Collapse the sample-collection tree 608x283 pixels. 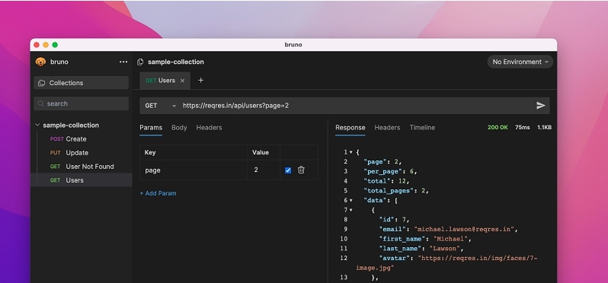coord(37,125)
